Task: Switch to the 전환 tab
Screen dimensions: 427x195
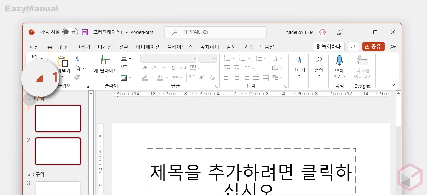Action: pyautogui.click(x=124, y=47)
